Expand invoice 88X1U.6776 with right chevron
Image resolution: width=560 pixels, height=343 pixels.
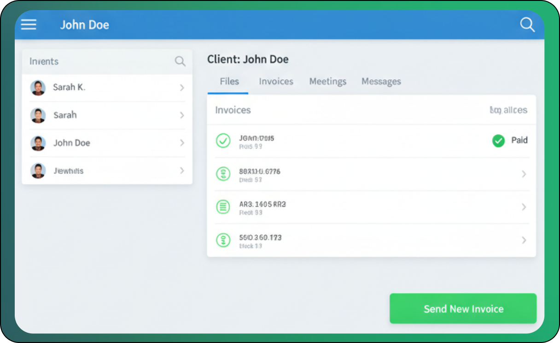click(524, 174)
